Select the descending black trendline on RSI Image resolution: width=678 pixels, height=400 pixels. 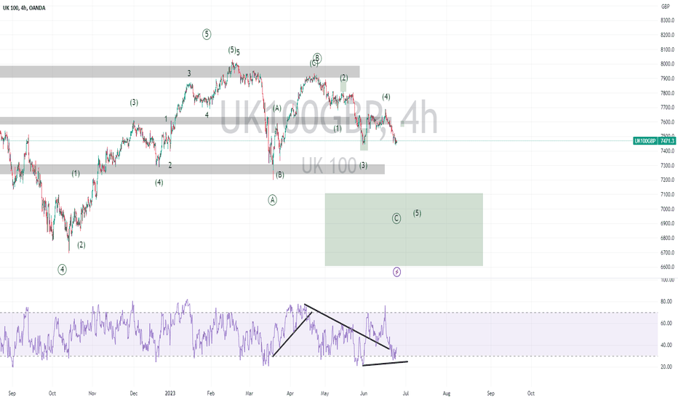347,327
